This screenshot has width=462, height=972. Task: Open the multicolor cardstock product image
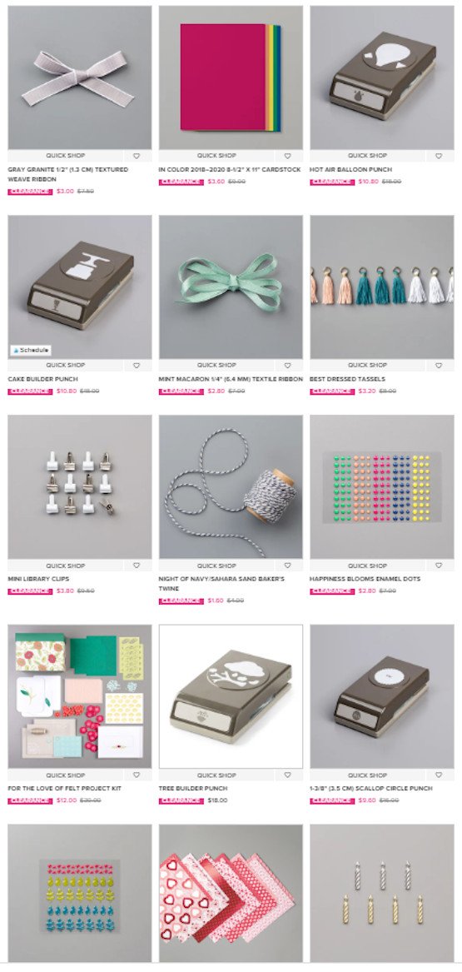point(231,77)
